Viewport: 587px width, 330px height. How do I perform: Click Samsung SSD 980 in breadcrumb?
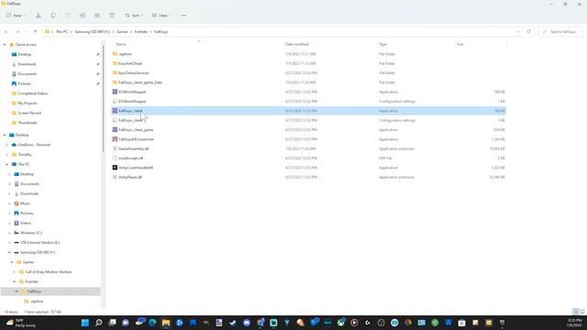point(92,32)
